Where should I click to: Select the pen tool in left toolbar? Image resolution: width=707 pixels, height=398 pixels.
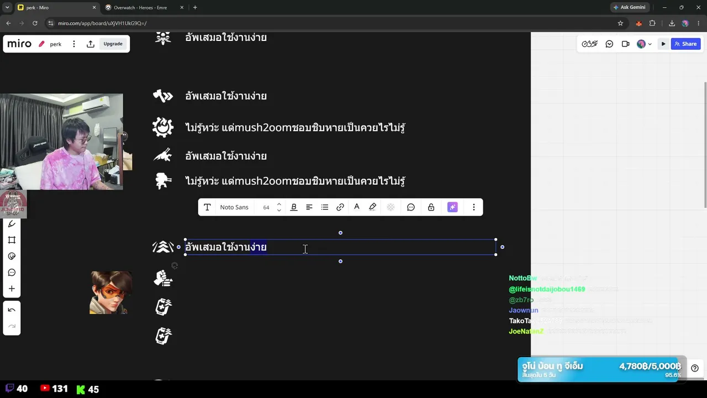[12, 224]
